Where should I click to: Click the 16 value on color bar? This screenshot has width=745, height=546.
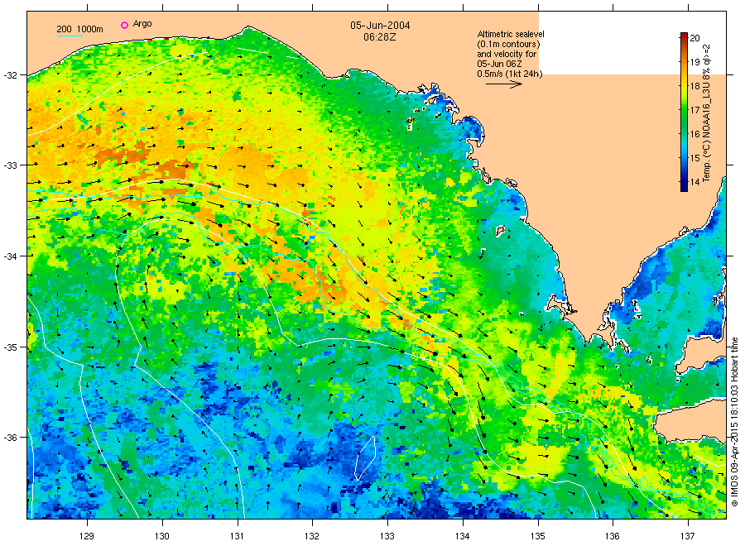[695, 134]
